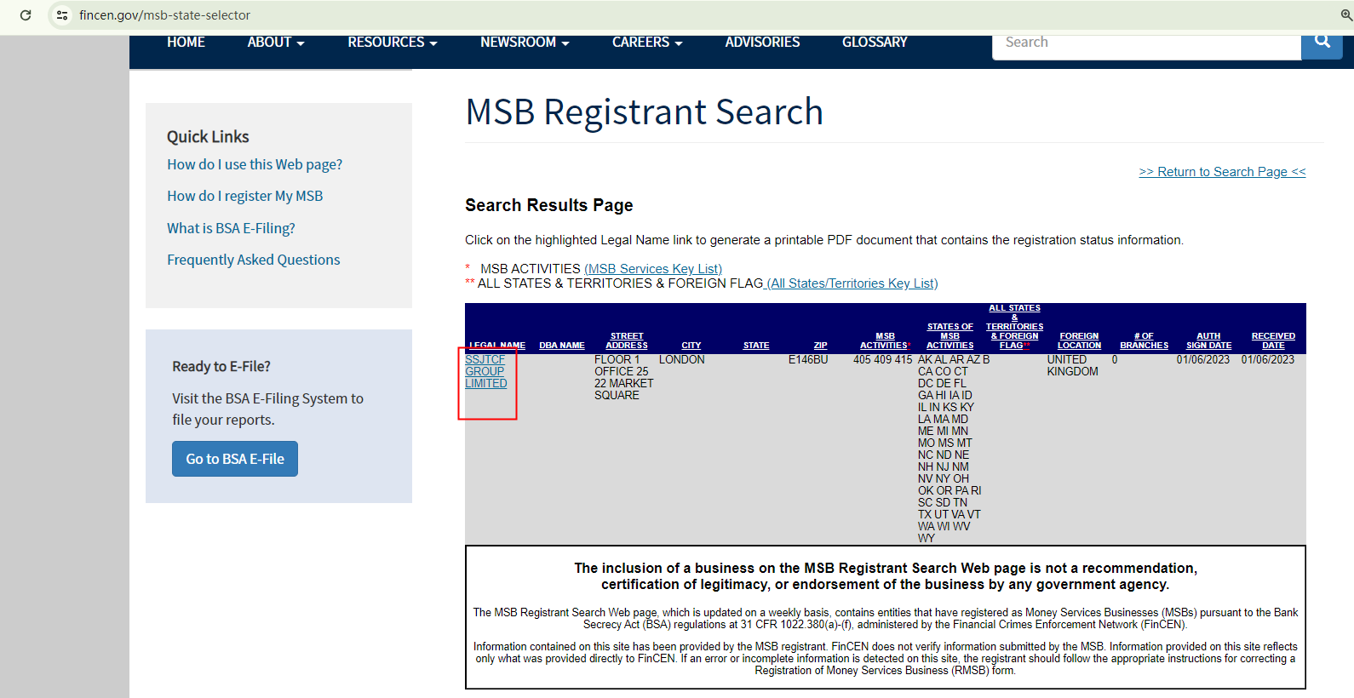Click the STREET ADDRESS column header

[x=627, y=340]
